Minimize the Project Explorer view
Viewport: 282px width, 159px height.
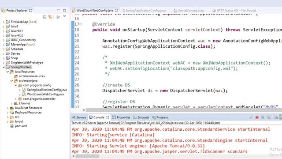click(59, 10)
